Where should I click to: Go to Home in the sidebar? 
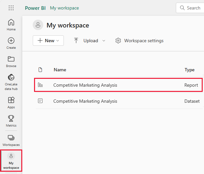[11, 25]
